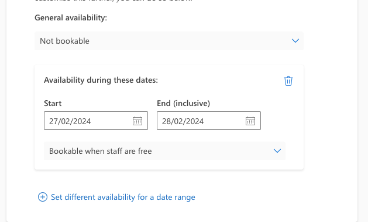Viewport: 368px width, 222px height.
Task: Click chevron of Bookable when staff free dropdown
Action: (x=277, y=151)
